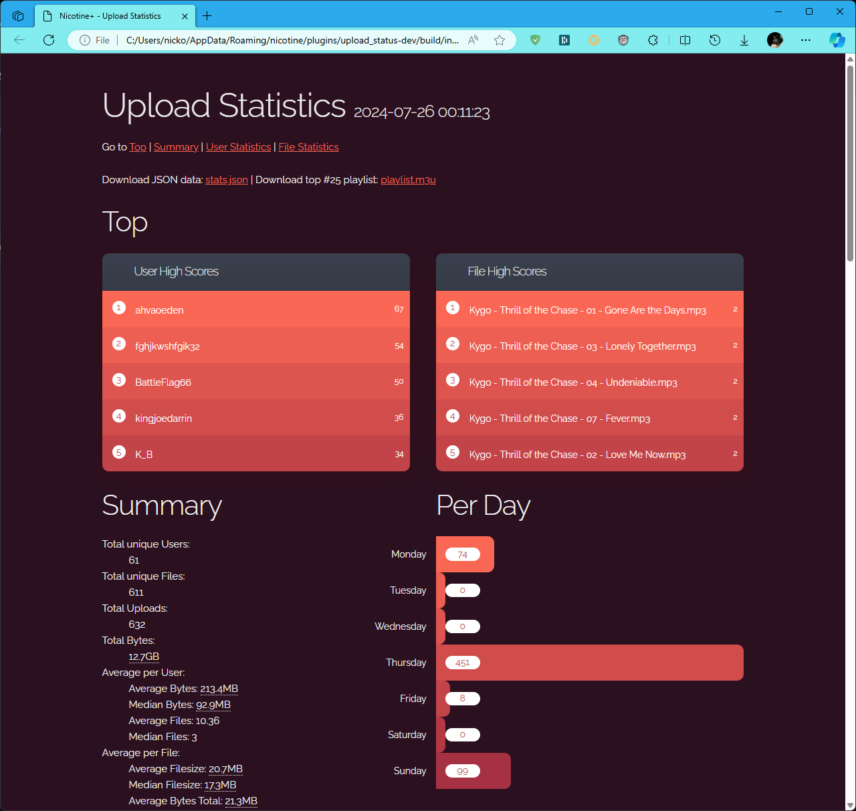Click the User High Scores header

point(256,272)
